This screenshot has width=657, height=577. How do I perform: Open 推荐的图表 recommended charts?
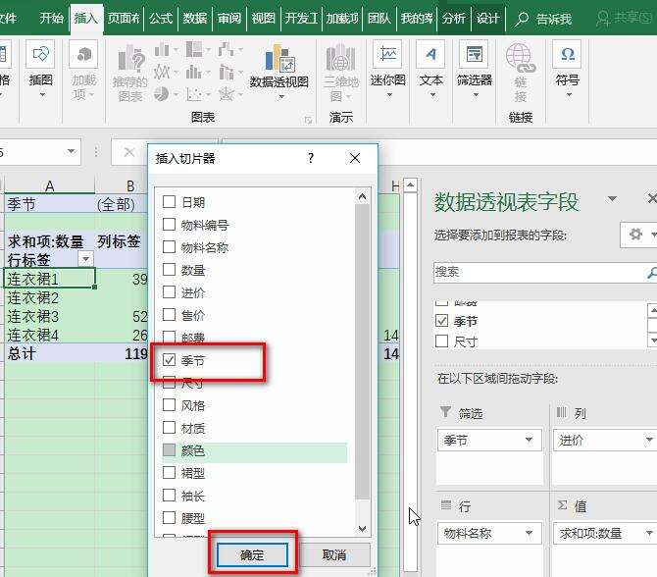pyautogui.click(x=129, y=74)
